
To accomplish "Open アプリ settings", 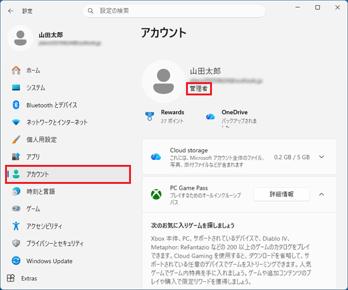I will 68,157.
